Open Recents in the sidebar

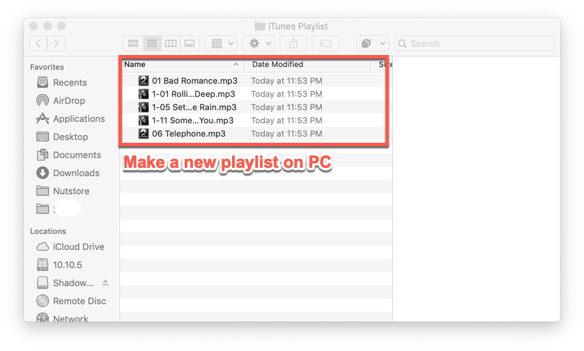pos(70,83)
